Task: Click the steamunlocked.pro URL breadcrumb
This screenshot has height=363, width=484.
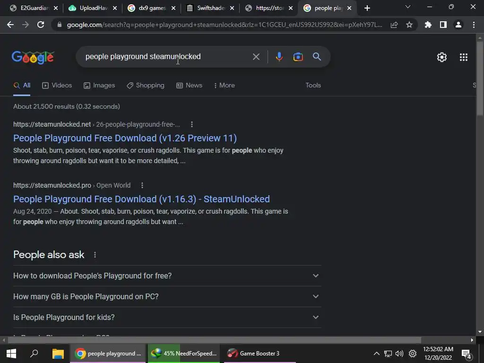Action: click(72, 185)
